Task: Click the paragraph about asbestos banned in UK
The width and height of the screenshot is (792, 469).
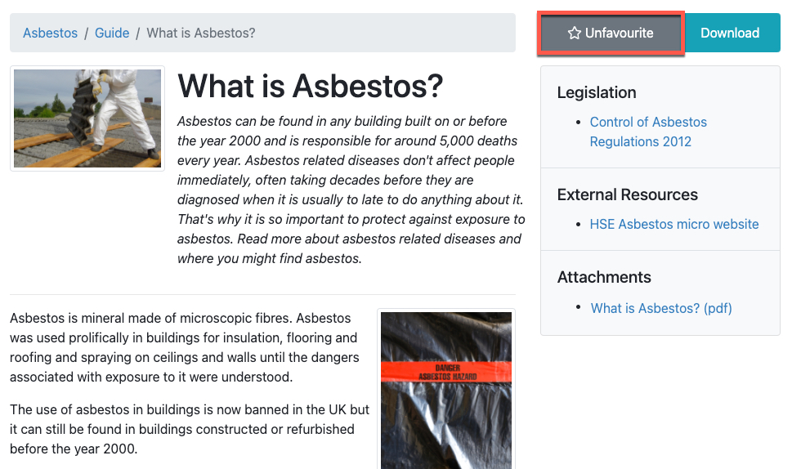Action: coord(190,429)
